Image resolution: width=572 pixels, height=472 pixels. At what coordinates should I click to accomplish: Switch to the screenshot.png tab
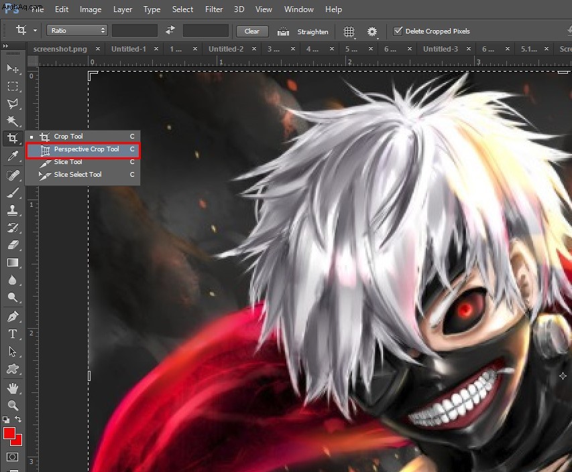(x=60, y=49)
